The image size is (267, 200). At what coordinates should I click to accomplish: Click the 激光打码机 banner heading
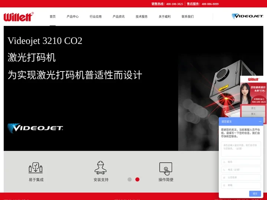point(32,57)
